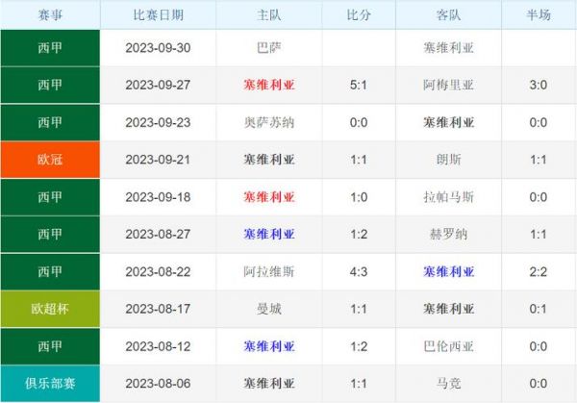Click the 1:2 score against 赫罗纳

359,234
